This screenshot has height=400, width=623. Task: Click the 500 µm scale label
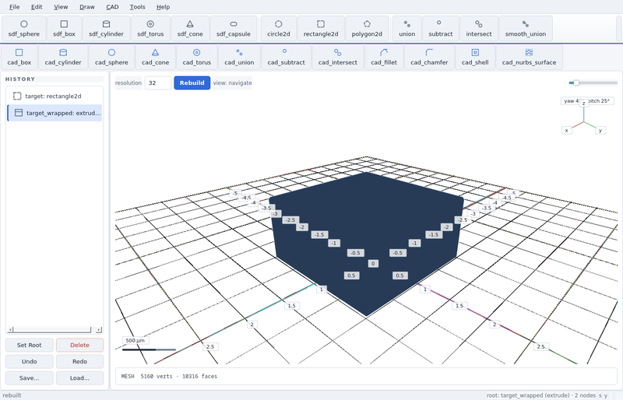click(136, 340)
